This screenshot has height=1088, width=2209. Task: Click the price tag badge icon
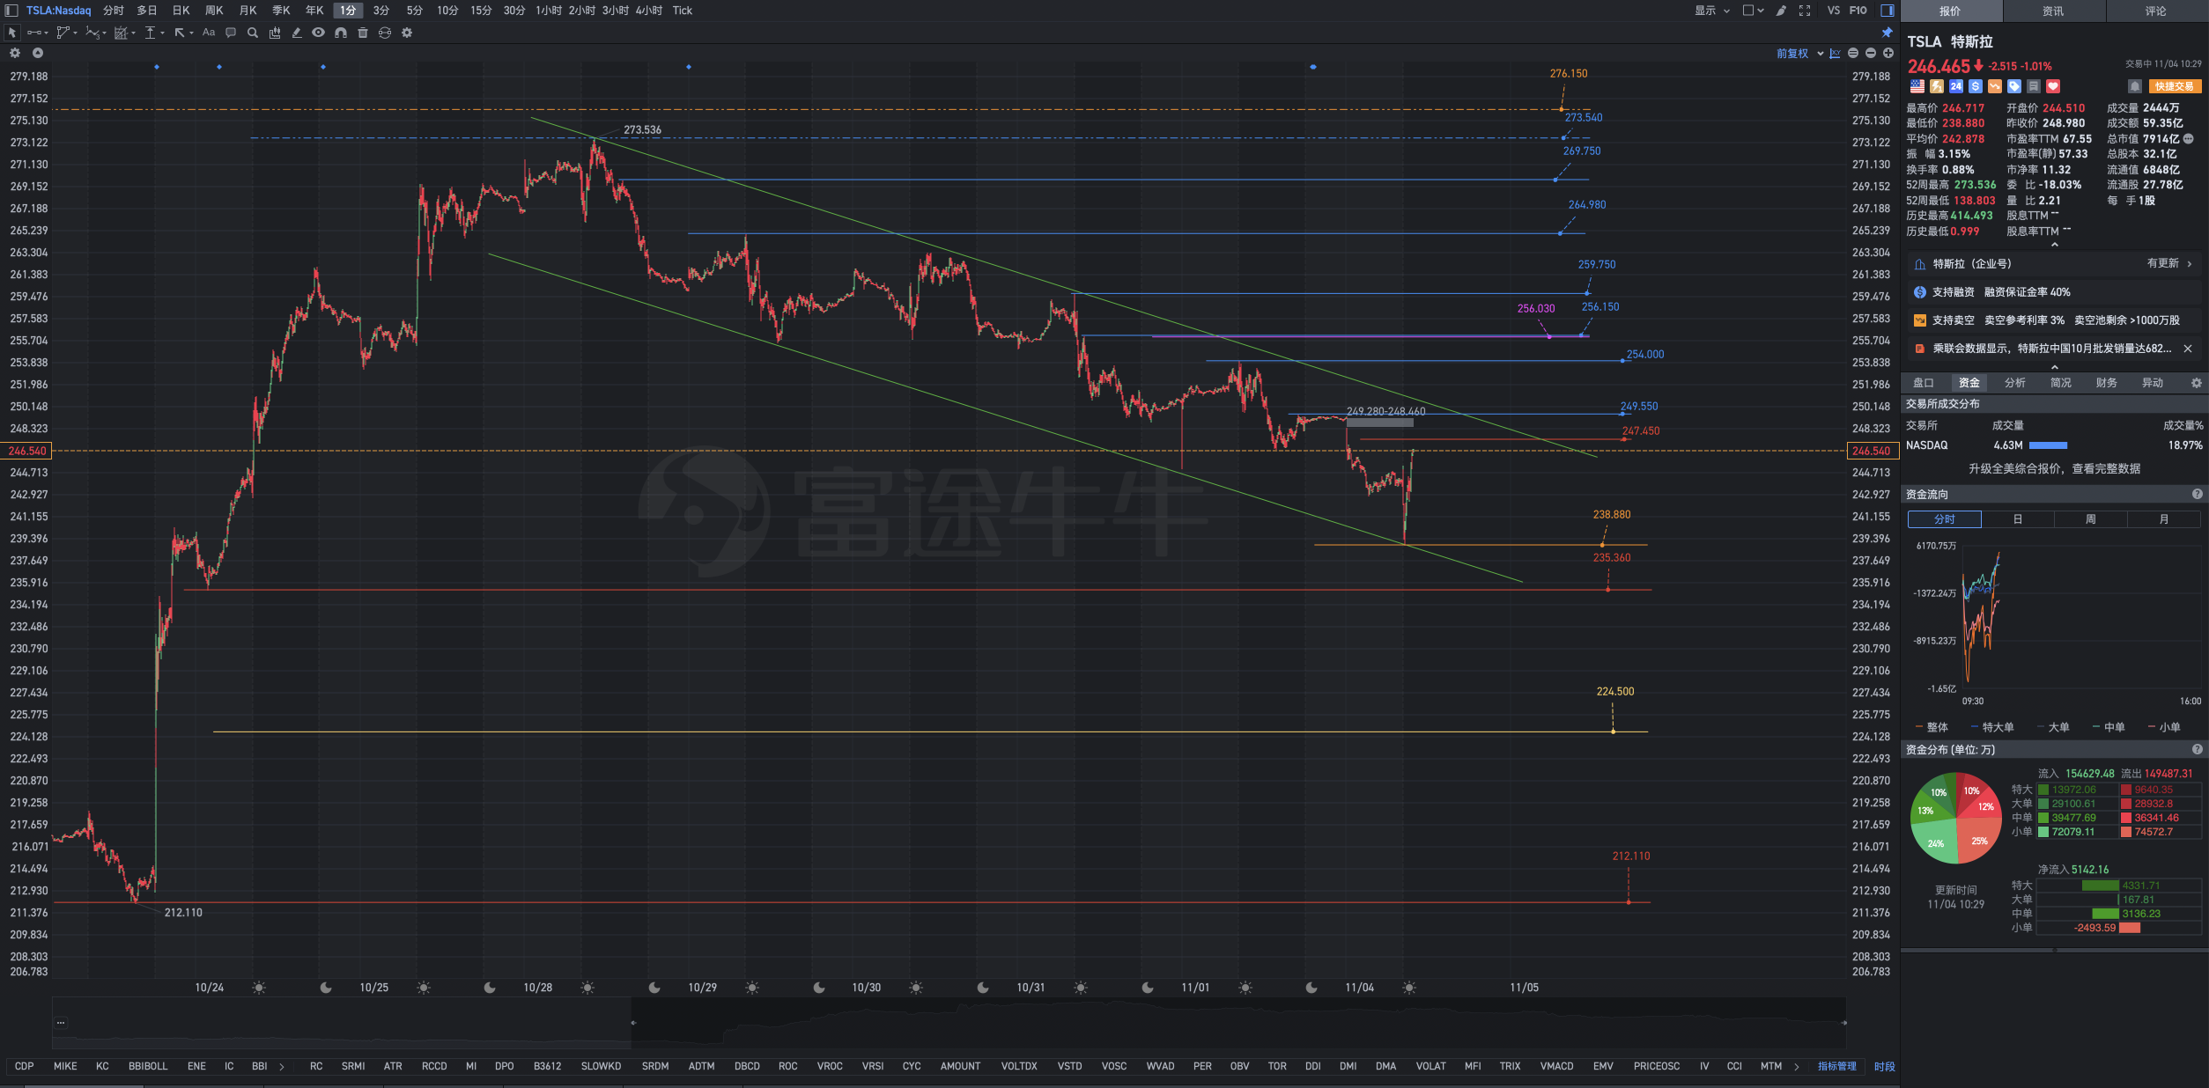[2014, 86]
